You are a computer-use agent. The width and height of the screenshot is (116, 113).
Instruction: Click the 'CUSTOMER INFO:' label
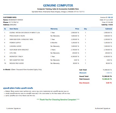[10, 17]
